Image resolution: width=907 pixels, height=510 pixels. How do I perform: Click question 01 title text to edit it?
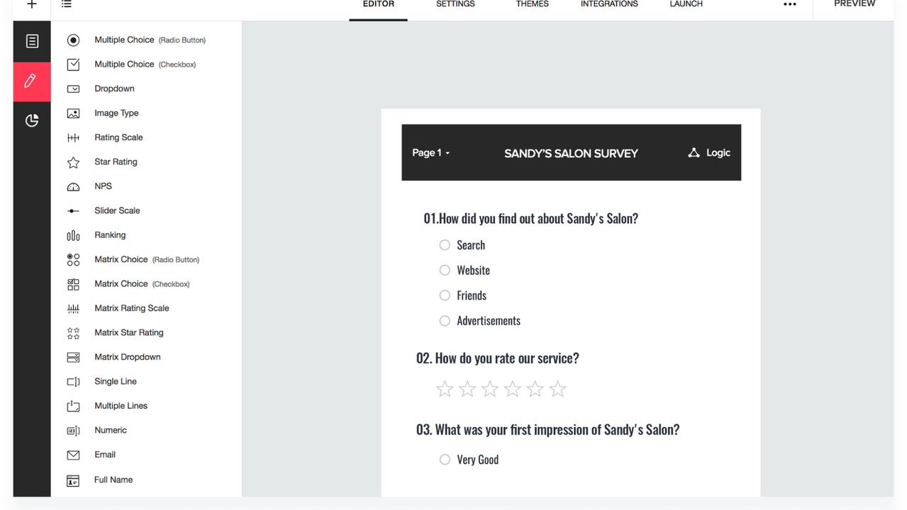pyautogui.click(x=530, y=217)
